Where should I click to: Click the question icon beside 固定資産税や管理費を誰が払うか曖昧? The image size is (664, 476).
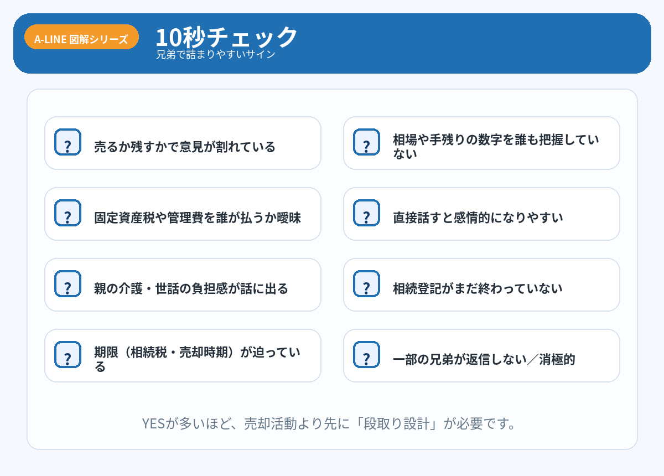tap(68, 214)
